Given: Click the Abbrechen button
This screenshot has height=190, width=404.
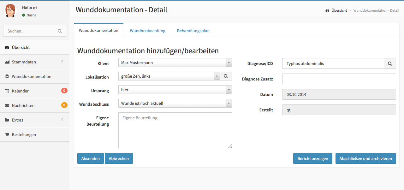Looking at the screenshot, I should click(119, 158).
